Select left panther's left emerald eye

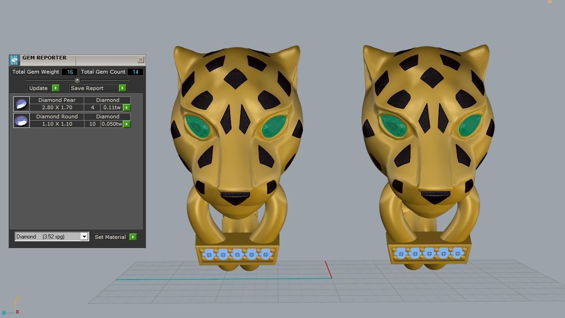point(198,127)
